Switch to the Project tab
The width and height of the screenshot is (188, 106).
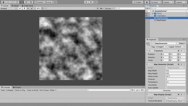pyautogui.click(x=17, y=87)
